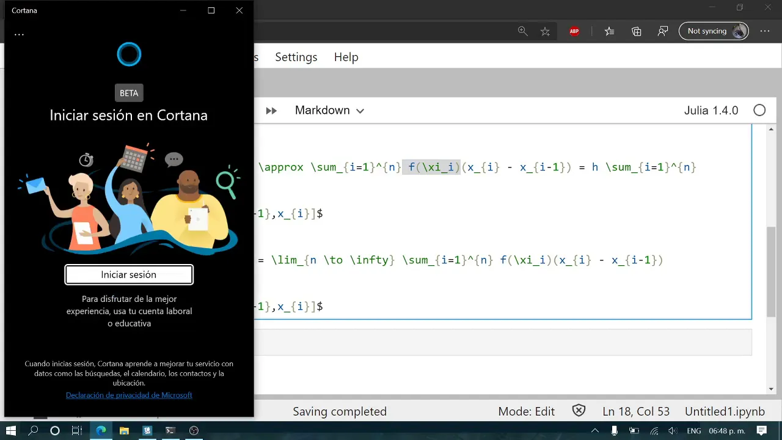Screen dimensions: 782x440
Task: Show hidden system tray icons
Action: tap(595, 431)
